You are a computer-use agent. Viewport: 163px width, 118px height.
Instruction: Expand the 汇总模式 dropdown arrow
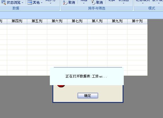click(143, 3)
